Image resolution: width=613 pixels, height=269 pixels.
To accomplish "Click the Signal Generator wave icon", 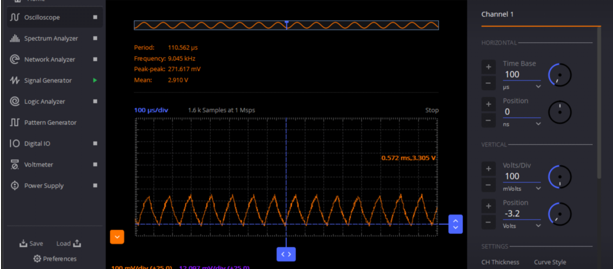I will [x=15, y=80].
